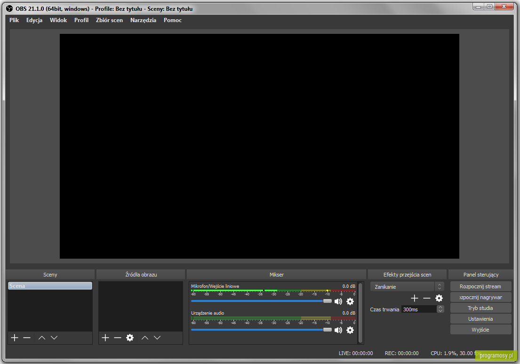The image size is (520, 364).
Task: Click the Sceny panel header
Action: (50, 275)
